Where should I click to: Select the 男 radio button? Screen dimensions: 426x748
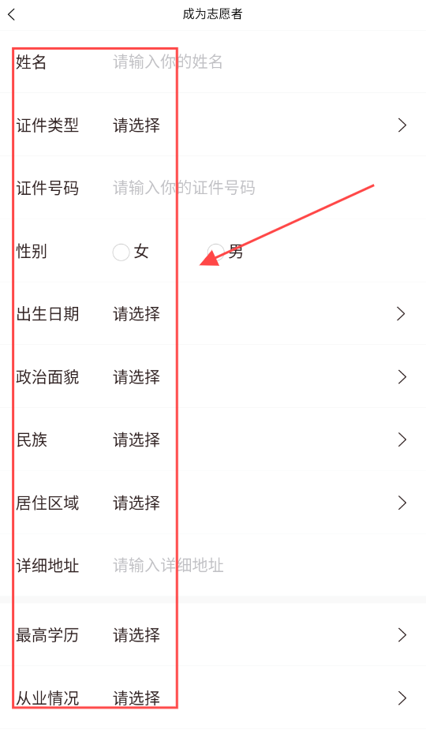pos(216,252)
